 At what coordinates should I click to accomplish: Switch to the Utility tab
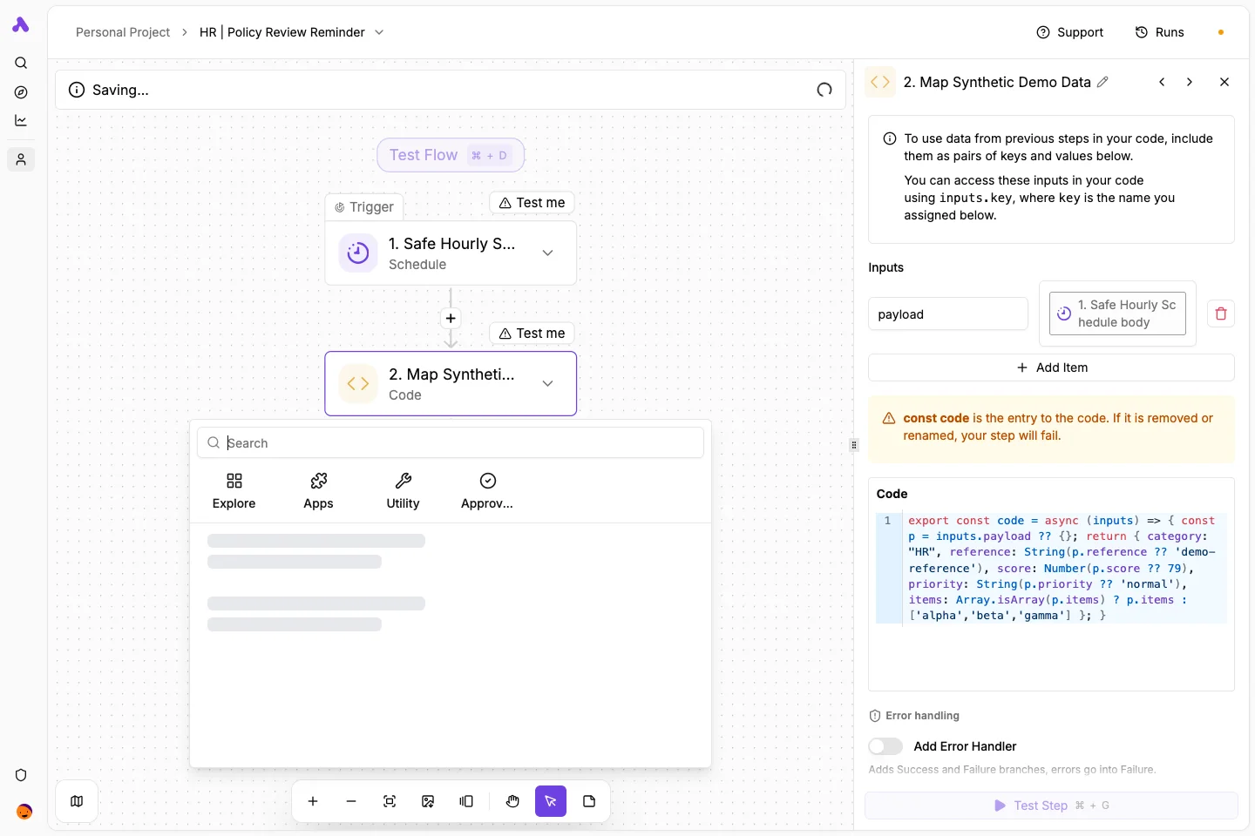pyautogui.click(x=403, y=492)
